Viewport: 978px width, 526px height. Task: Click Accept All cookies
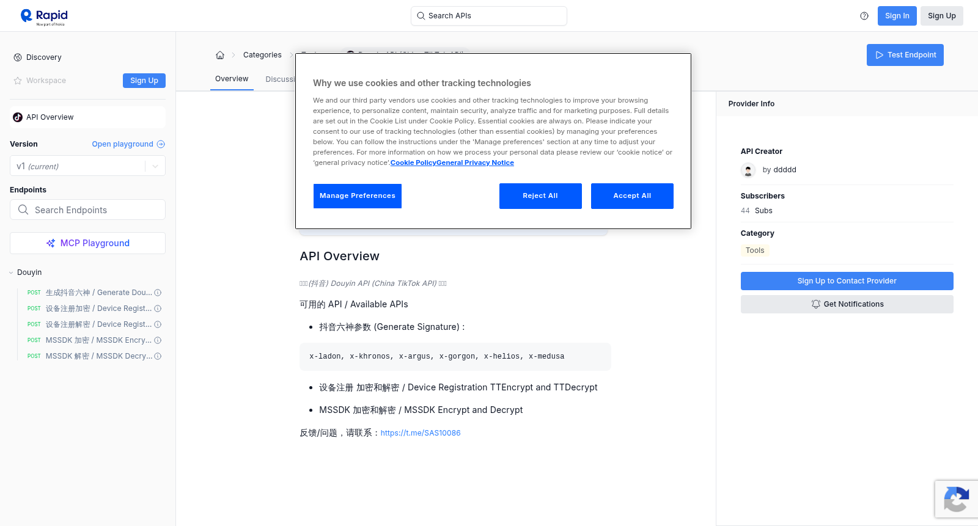(x=632, y=196)
